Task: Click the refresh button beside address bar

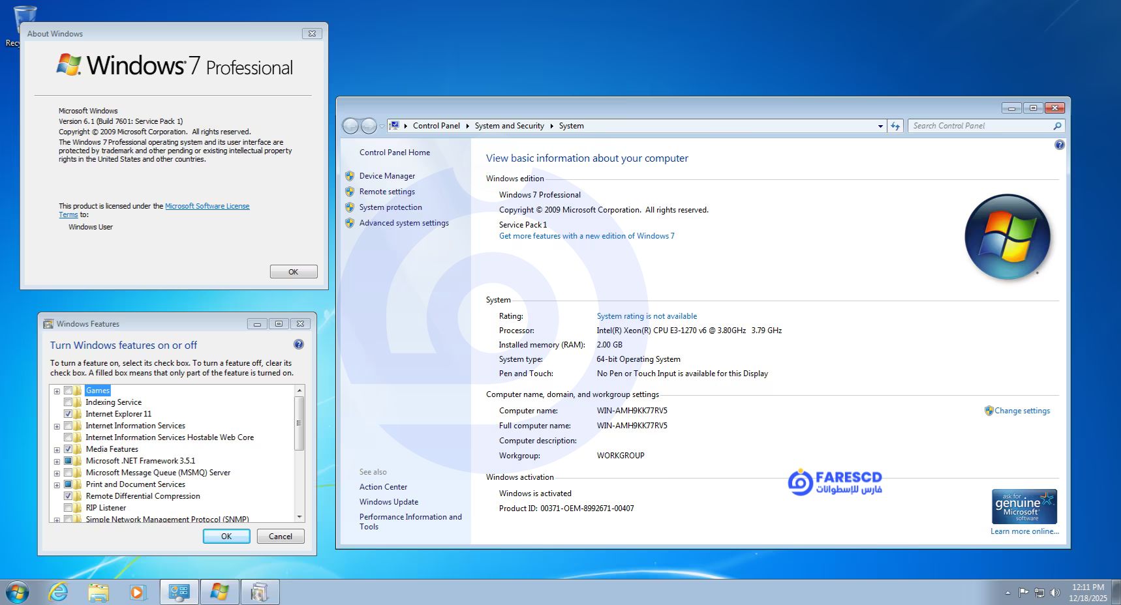Action: (x=895, y=126)
